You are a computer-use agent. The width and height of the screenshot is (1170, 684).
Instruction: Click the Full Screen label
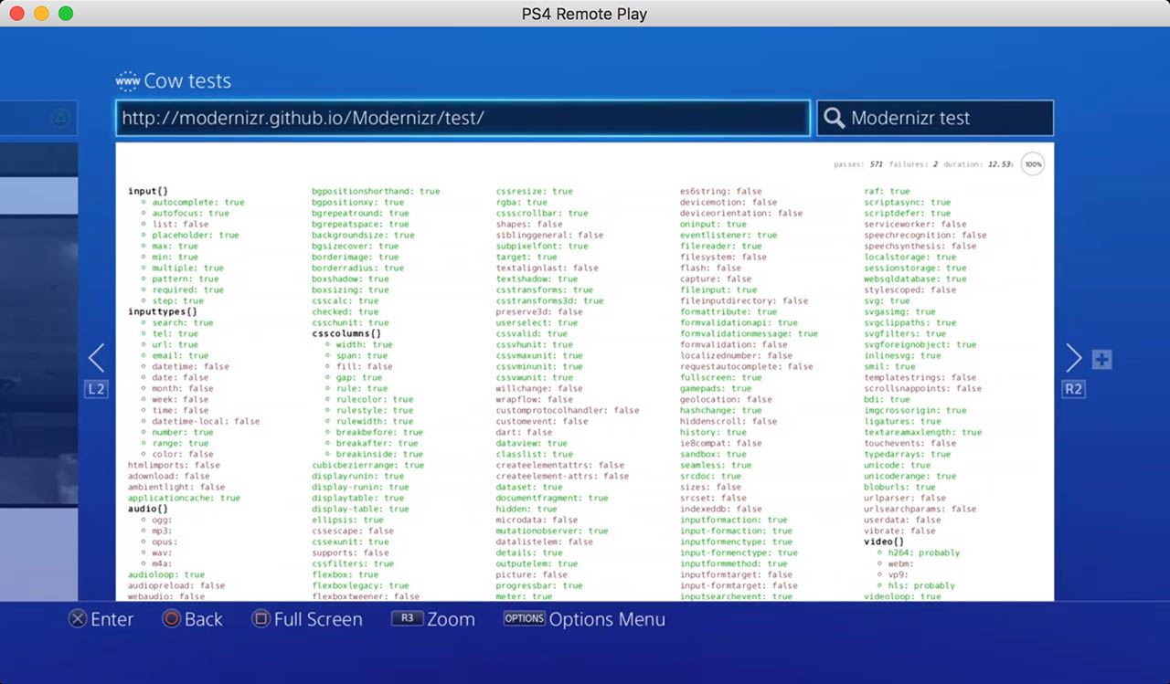click(318, 619)
